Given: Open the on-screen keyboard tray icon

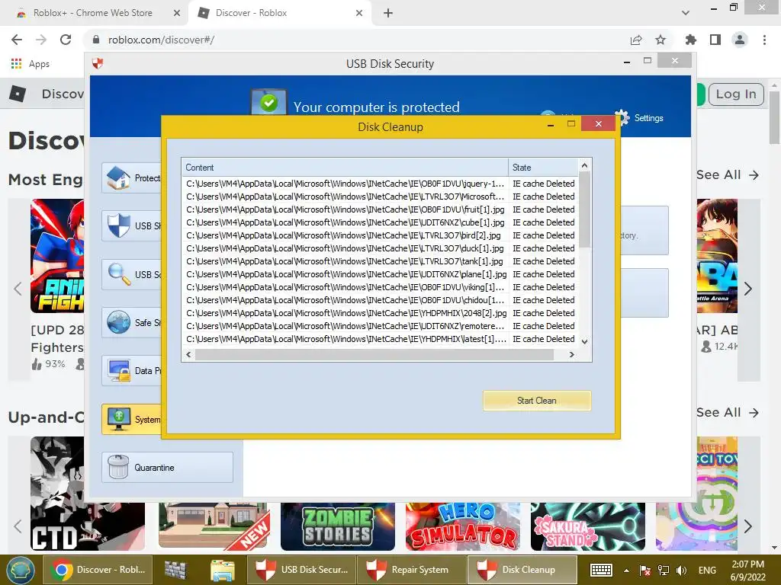Looking at the screenshot, I should [601, 570].
